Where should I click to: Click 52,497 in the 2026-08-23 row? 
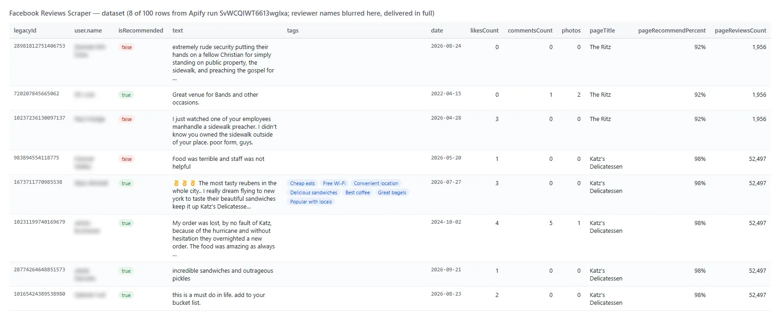tap(758, 295)
